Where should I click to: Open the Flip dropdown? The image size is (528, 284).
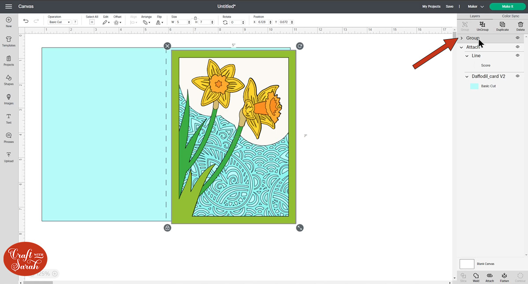click(159, 22)
